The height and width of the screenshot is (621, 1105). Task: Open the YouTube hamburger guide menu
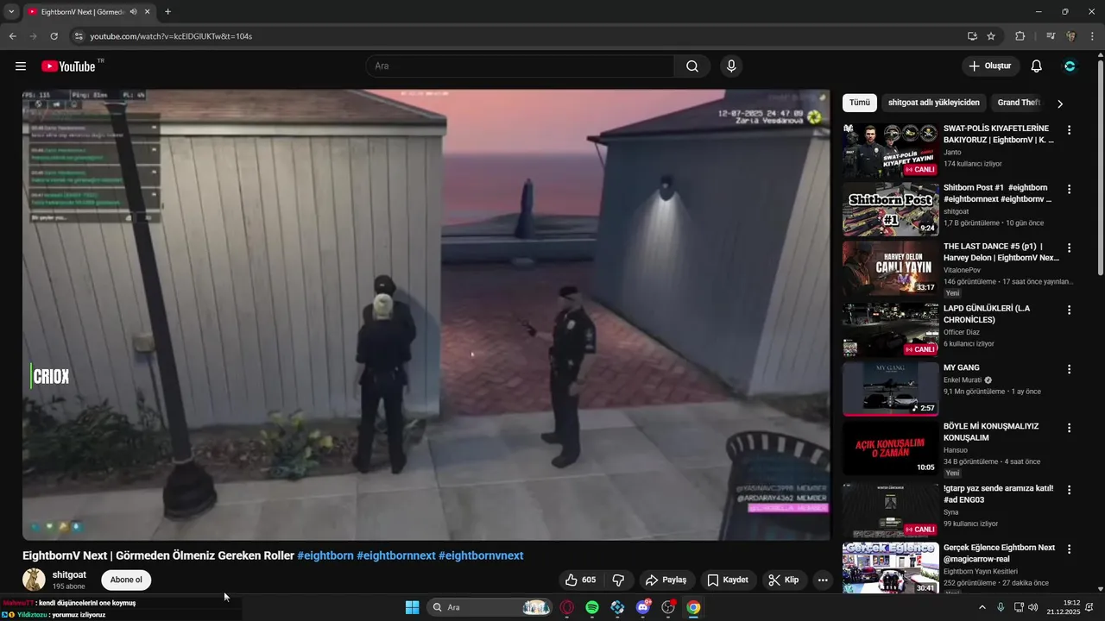click(x=21, y=66)
